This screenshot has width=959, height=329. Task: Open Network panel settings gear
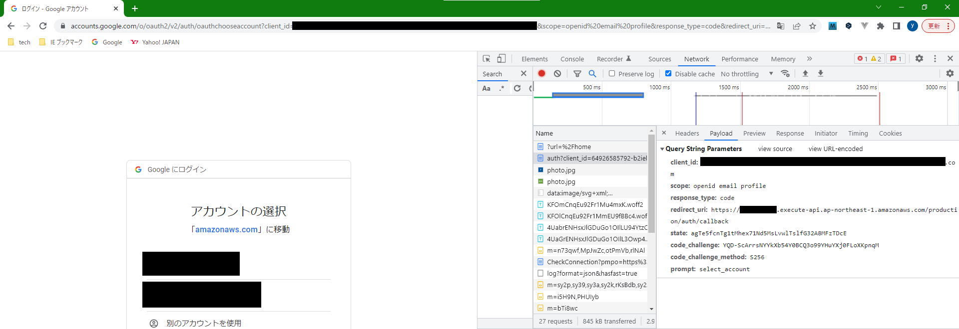coord(950,73)
